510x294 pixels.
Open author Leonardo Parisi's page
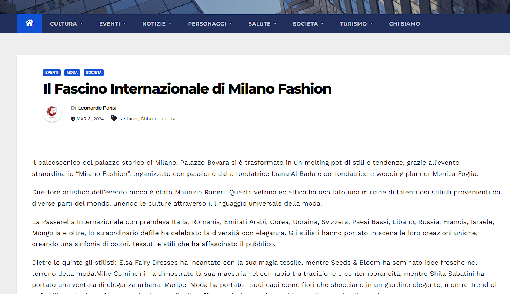97,108
